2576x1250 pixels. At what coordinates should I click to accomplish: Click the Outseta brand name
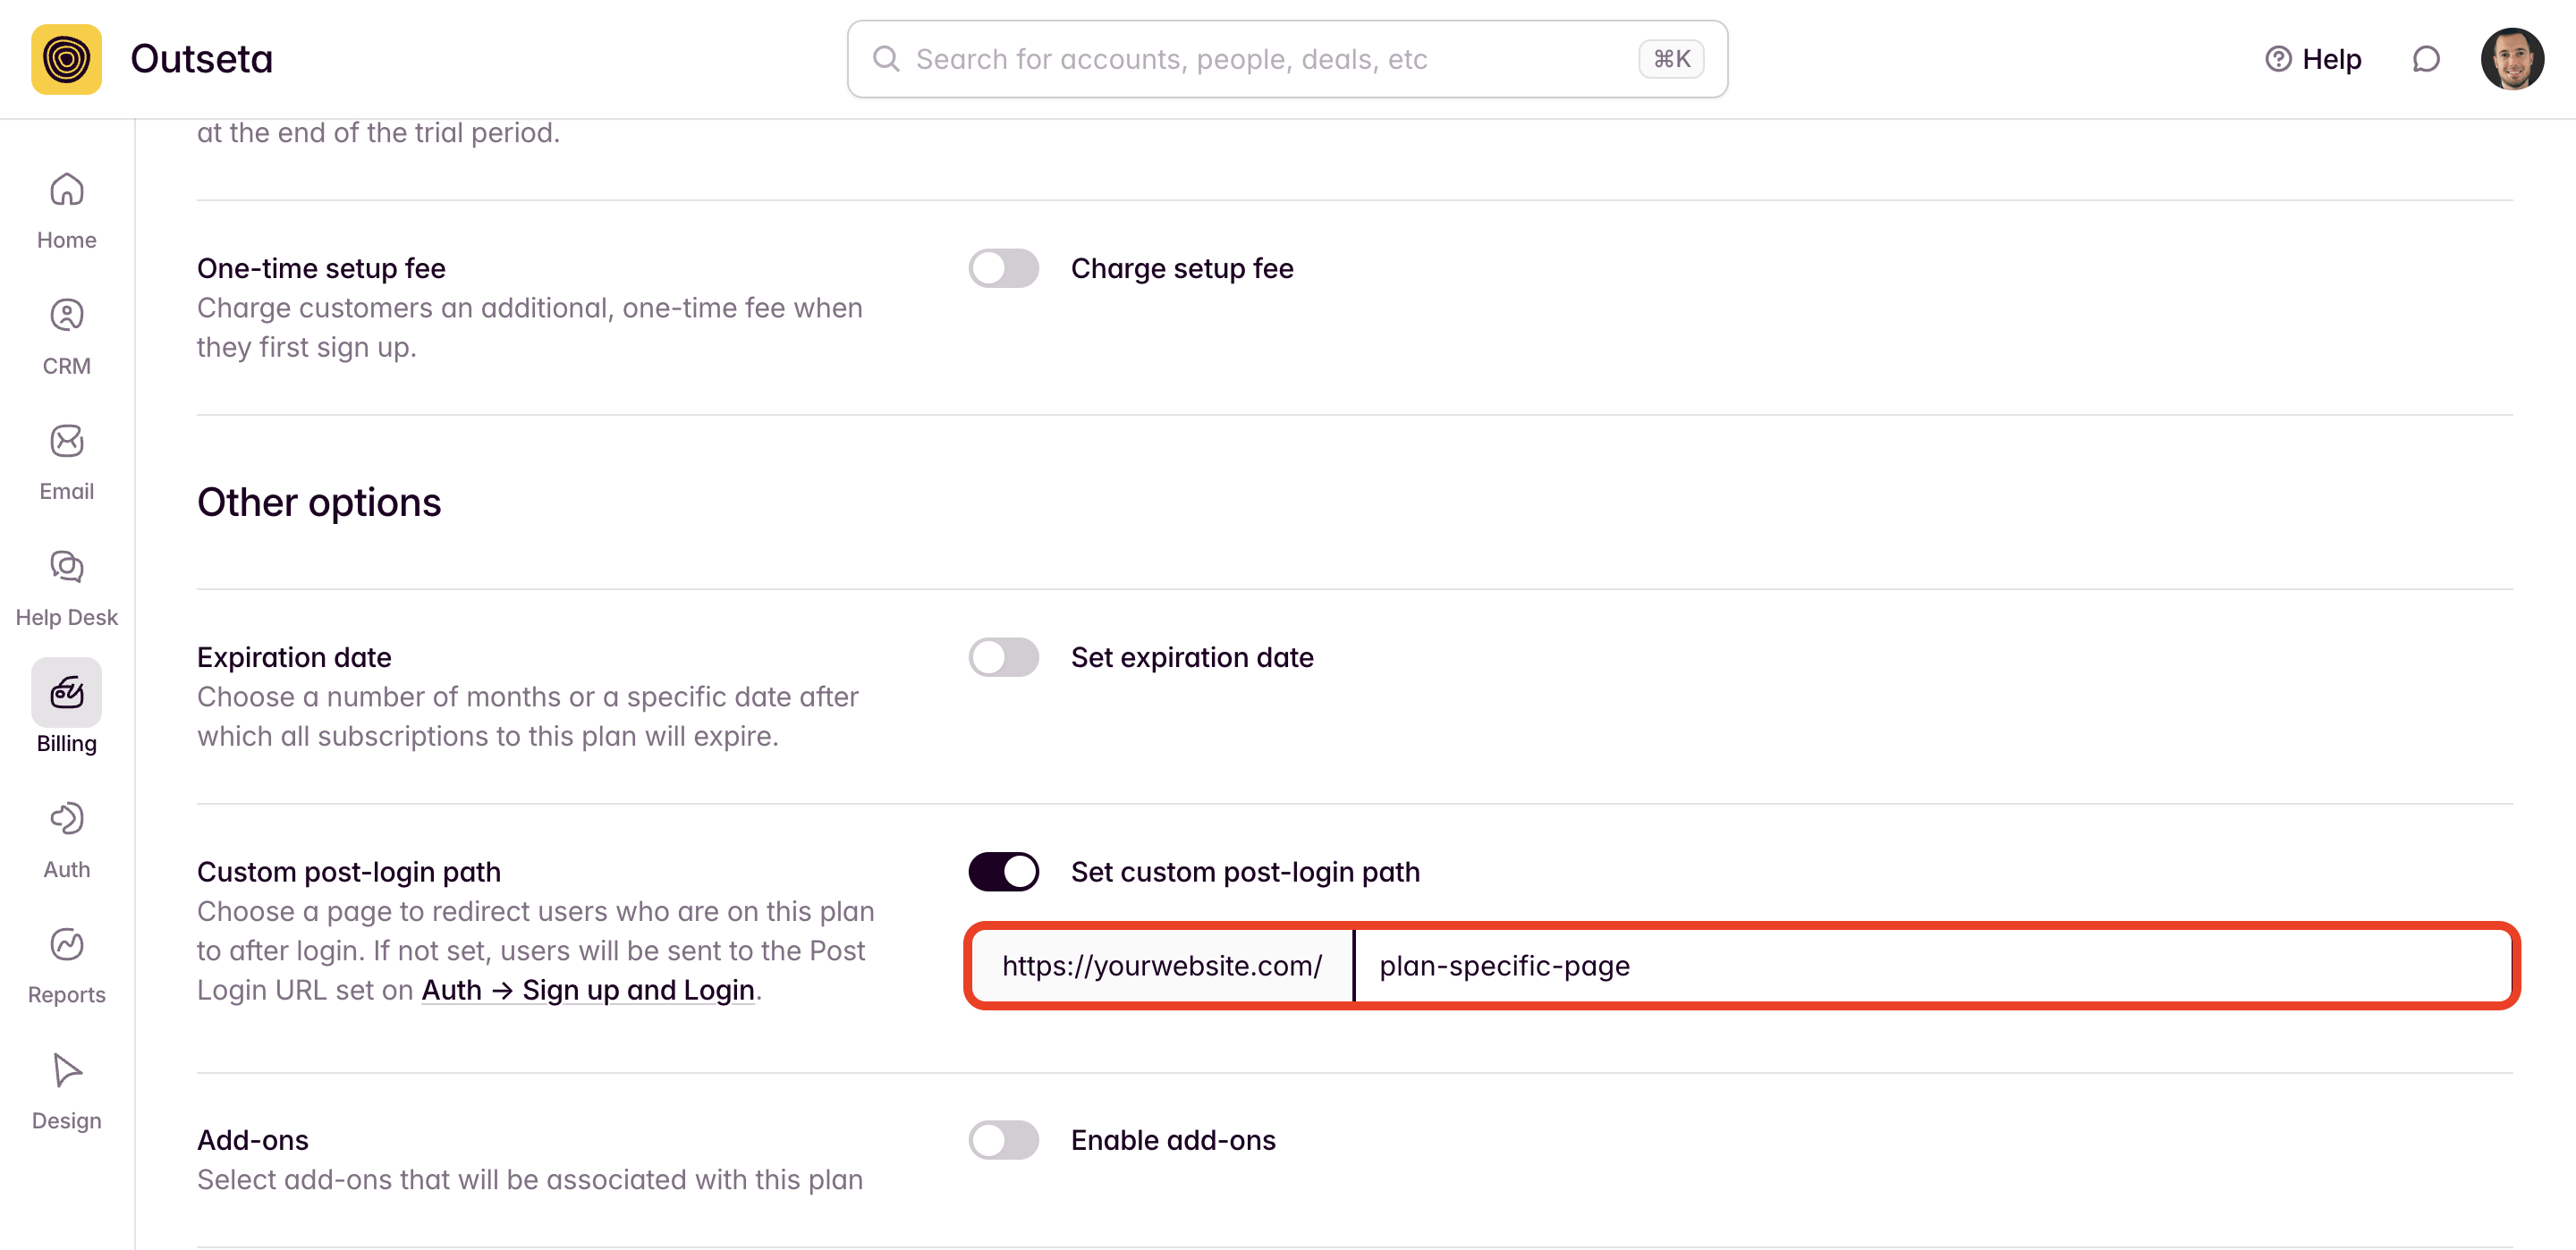[x=201, y=59]
